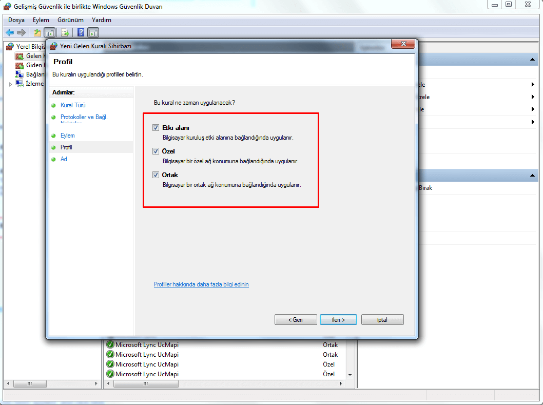Screen dimensions: 543x405
Task: Click the Up one level folder icon
Action: (x=37, y=32)
